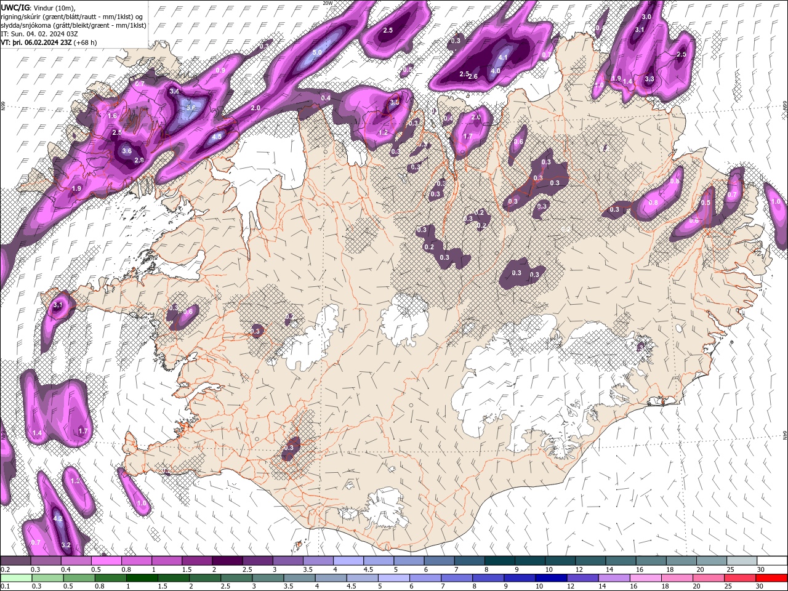Click the '20W' longitude label at the top

coord(328,3)
